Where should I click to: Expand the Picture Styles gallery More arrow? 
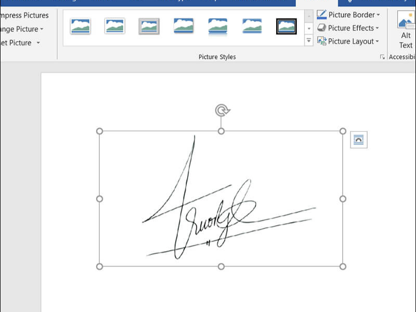coord(309,40)
